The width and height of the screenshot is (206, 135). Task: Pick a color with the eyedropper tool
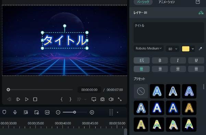pyautogui.click(x=200, y=49)
